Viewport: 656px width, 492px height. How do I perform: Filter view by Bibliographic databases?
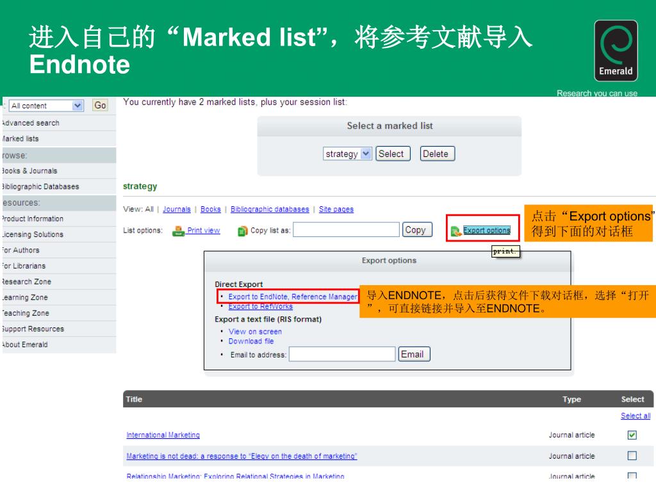(x=270, y=209)
